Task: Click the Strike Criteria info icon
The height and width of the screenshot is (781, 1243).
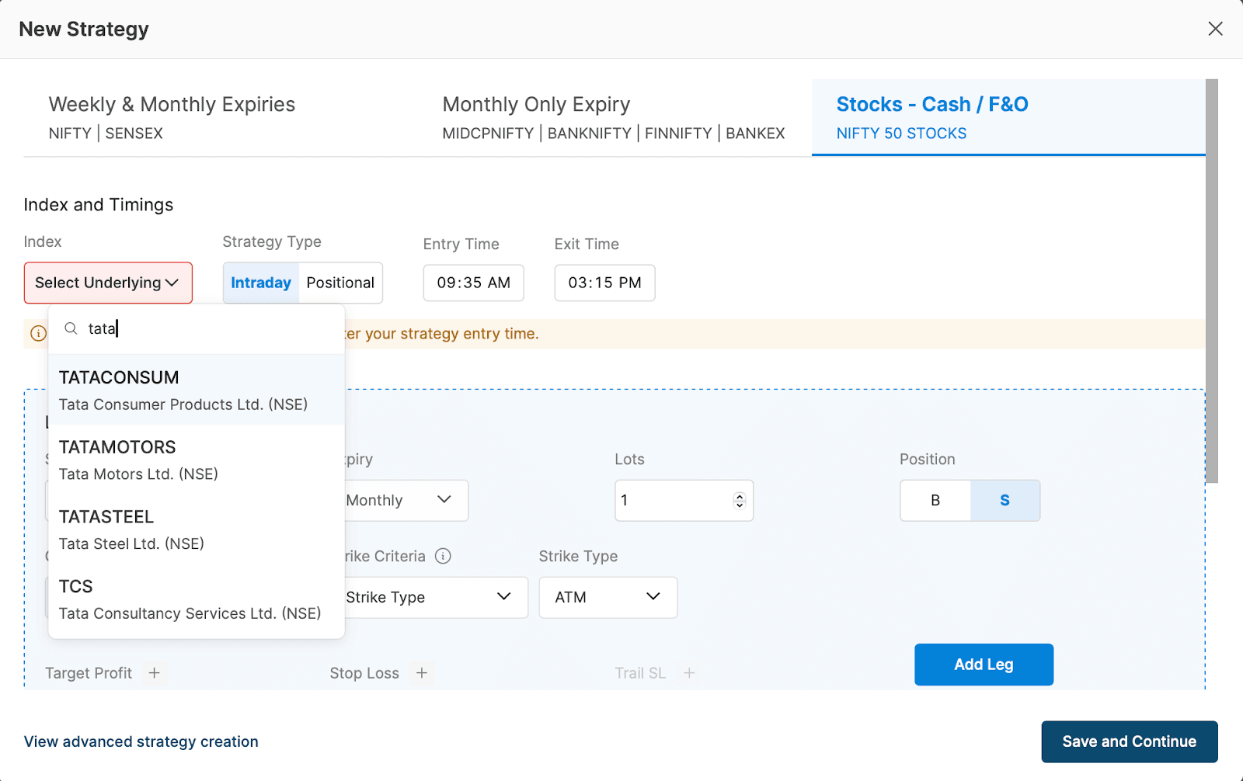Action: coord(443,556)
